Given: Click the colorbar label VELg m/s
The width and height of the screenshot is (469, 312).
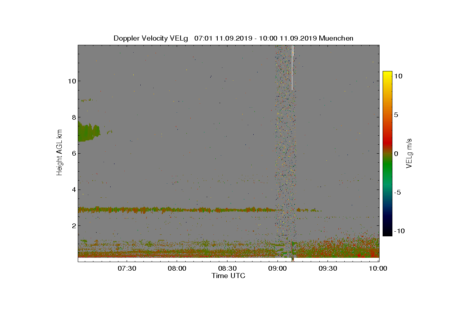Looking at the screenshot, I should [410, 153].
